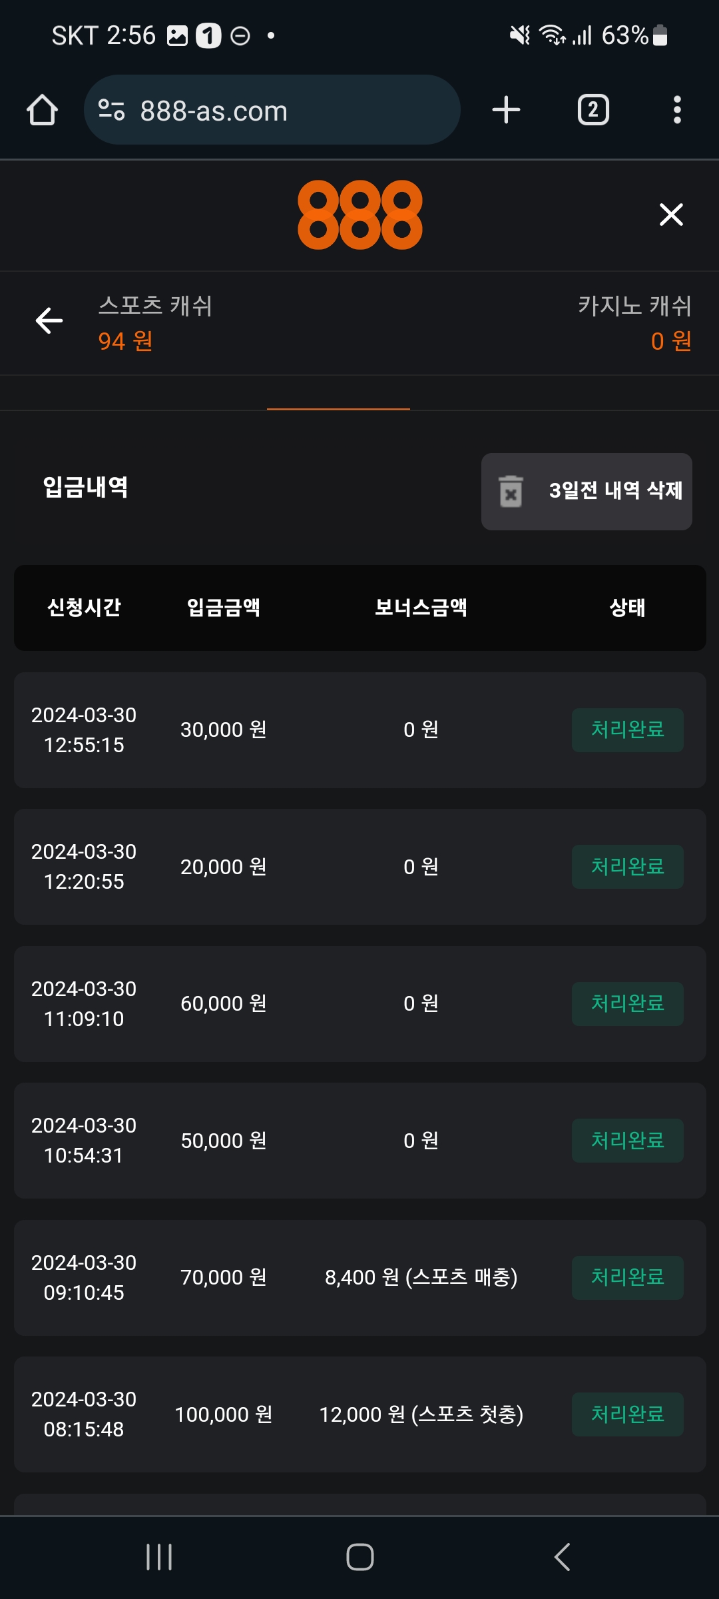Open site info icon in address bar
719x1599 pixels.
111,110
